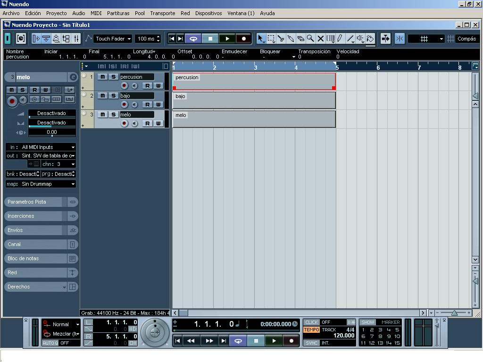The width and height of the screenshot is (483, 362).
Task: Show the Event Infoline
Action: tap(46, 39)
